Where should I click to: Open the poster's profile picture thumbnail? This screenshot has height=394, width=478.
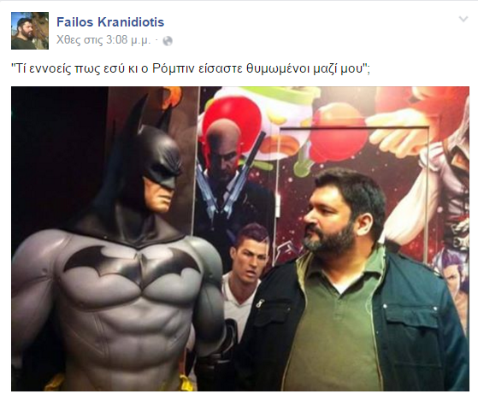[30, 31]
